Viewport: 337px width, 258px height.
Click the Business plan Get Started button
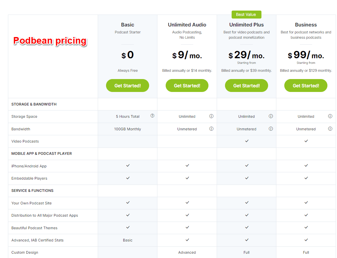click(306, 85)
